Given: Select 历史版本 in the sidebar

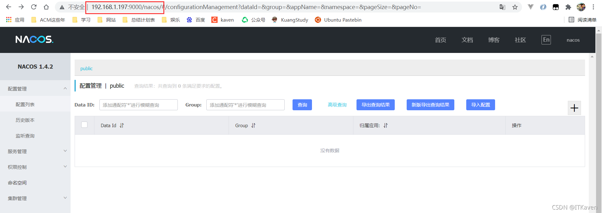Looking at the screenshot, I should click(x=25, y=120).
